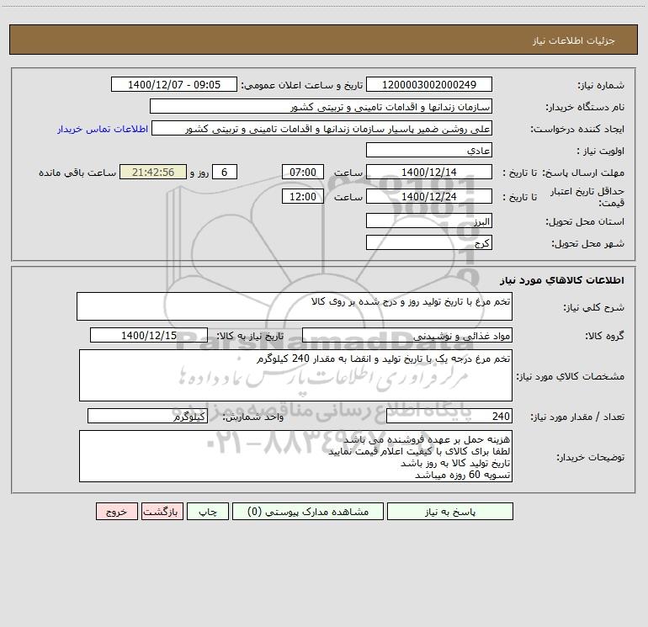Viewport: 648px width, 627px height.
Task: Click the text 'ساعت باقی مانده'
Action: click(x=77, y=173)
